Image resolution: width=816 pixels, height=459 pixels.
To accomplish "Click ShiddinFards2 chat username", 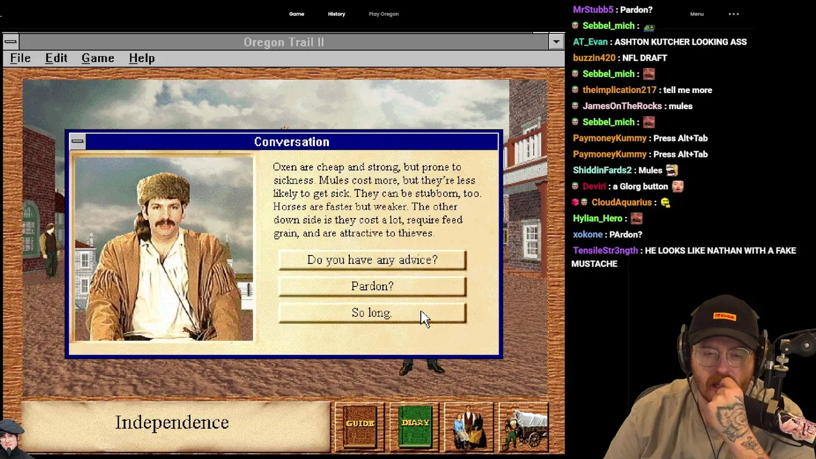I will tap(602, 170).
